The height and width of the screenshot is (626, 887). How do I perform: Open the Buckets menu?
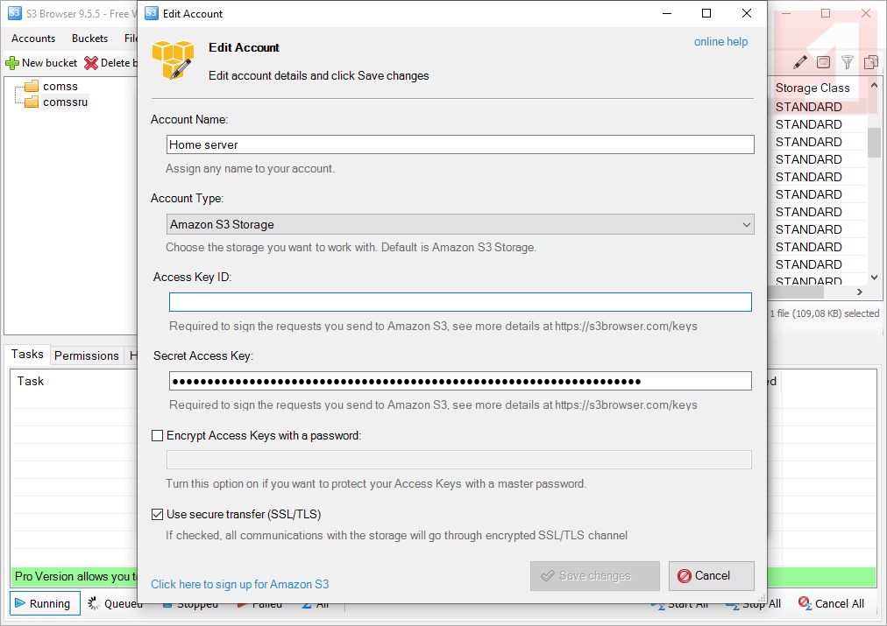click(x=89, y=39)
